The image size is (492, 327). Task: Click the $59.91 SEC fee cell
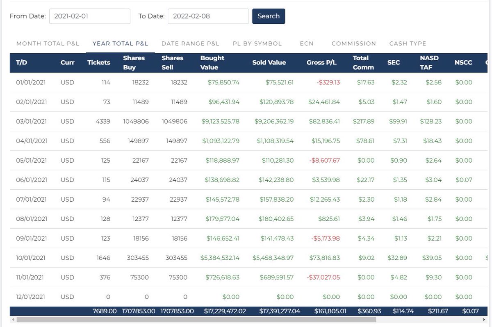[x=397, y=121]
